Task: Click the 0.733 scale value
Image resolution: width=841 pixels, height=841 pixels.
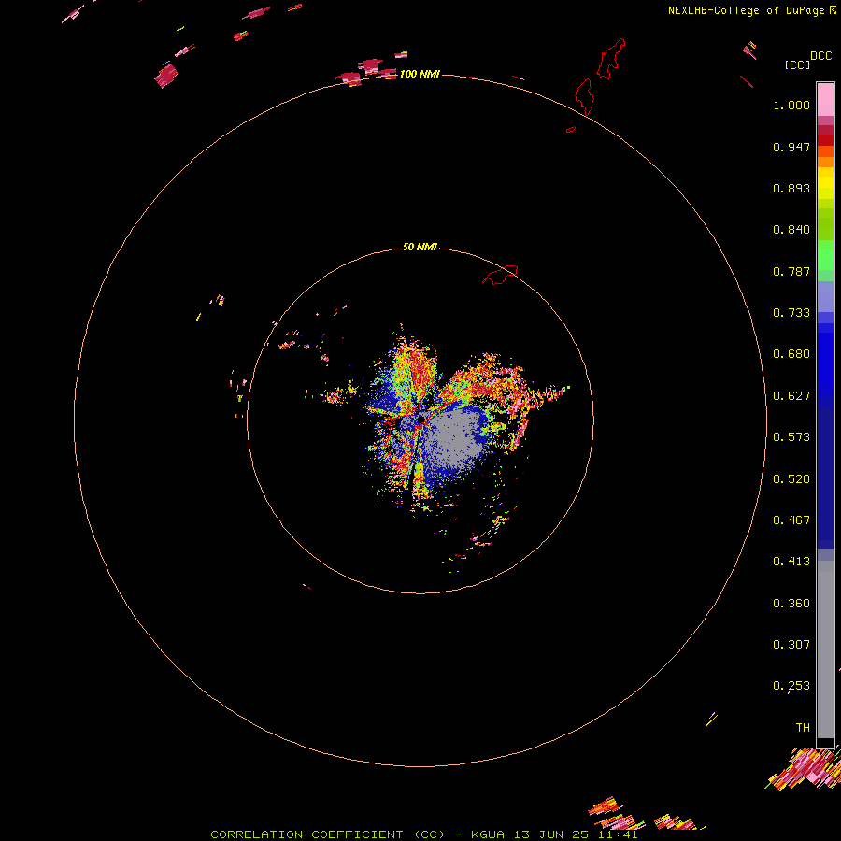Action: click(791, 313)
